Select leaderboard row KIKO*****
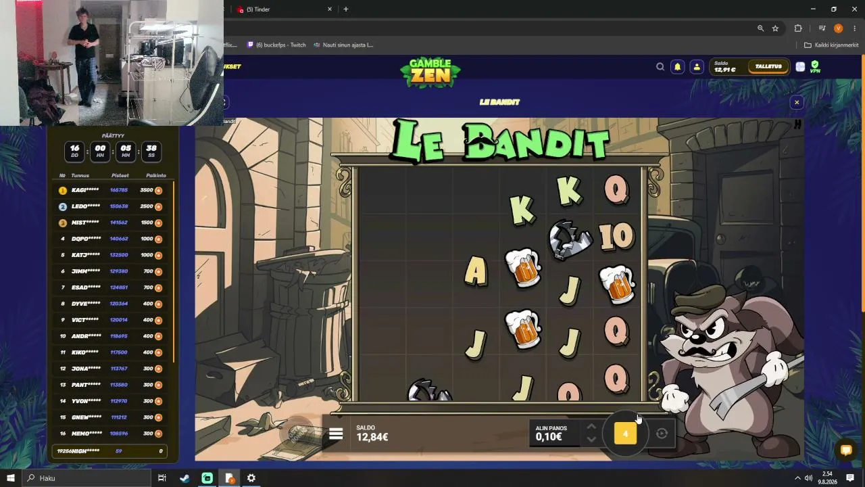Image resolution: width=865 pixels, height=487 pixels. point(111,352)
